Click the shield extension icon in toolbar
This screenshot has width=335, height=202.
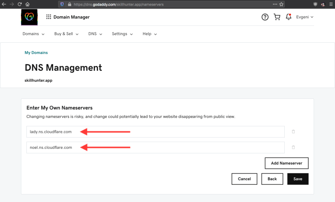pos(315,4)
